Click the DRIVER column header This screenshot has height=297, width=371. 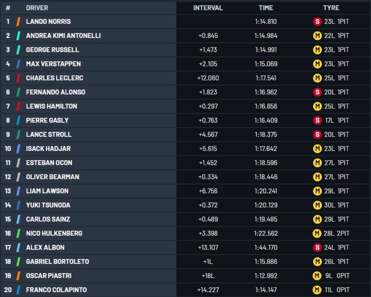click(37, 8)
